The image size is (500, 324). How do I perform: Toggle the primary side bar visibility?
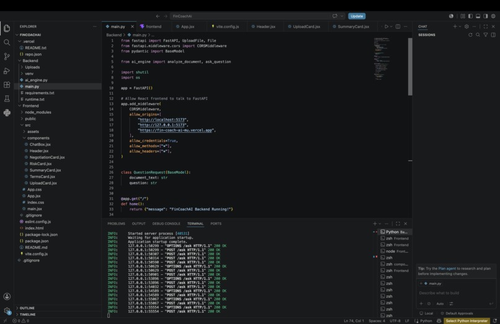click(470, 16)
